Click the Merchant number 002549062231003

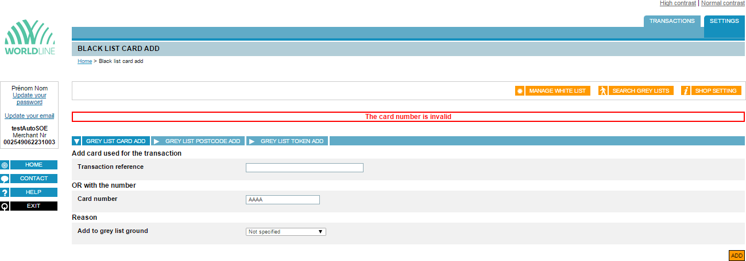[x=29, y=142]
